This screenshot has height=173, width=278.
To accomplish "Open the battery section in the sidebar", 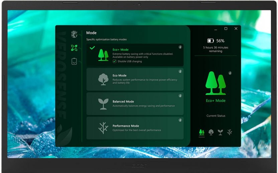I will [x=74, y=61].
